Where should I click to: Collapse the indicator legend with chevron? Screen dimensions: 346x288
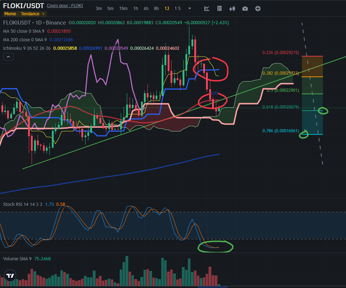point(8,57)
